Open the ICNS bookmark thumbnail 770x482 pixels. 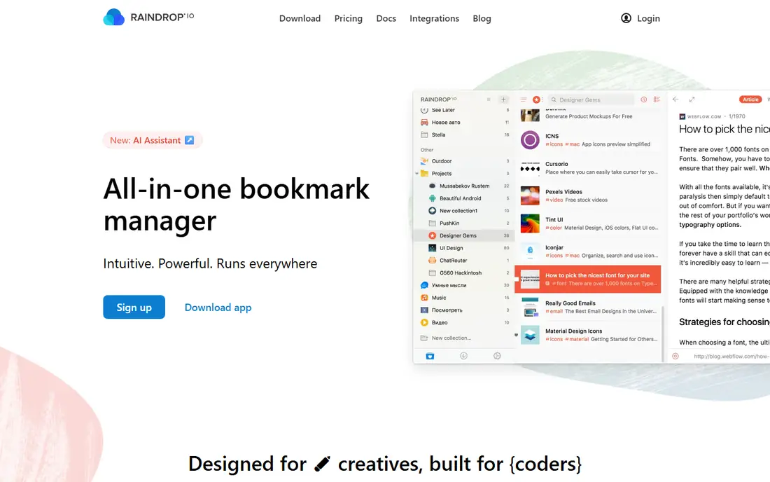530,140
